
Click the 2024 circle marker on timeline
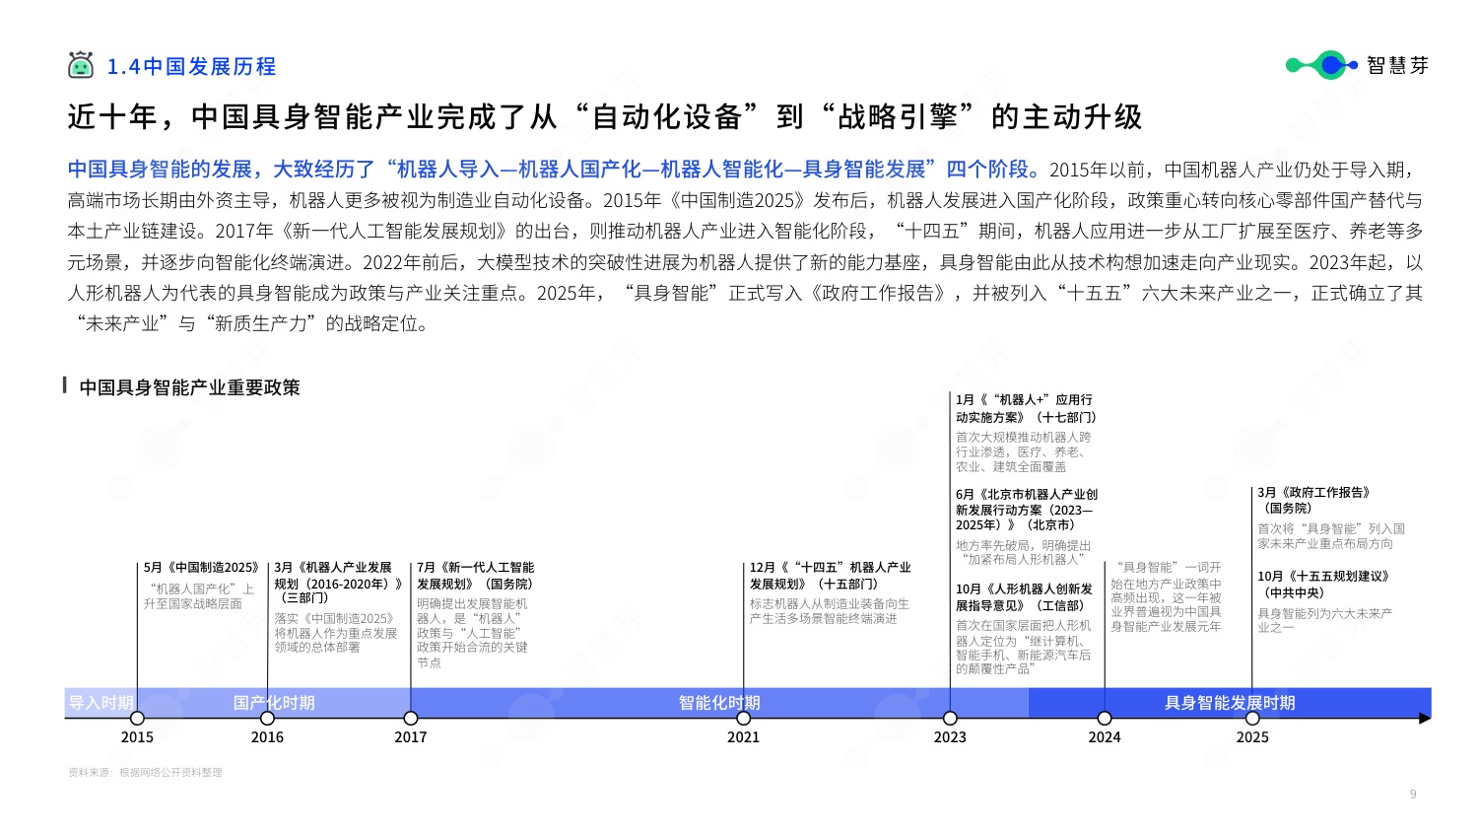1105,718
